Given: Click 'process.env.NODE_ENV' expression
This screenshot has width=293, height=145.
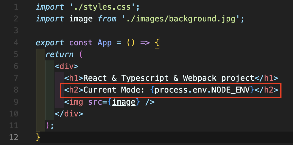Looking at the screenshot, I should [202, 90].
